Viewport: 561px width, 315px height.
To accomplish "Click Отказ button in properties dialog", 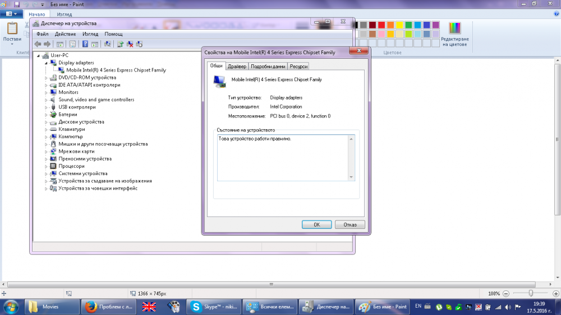I will tap(350, 225).
